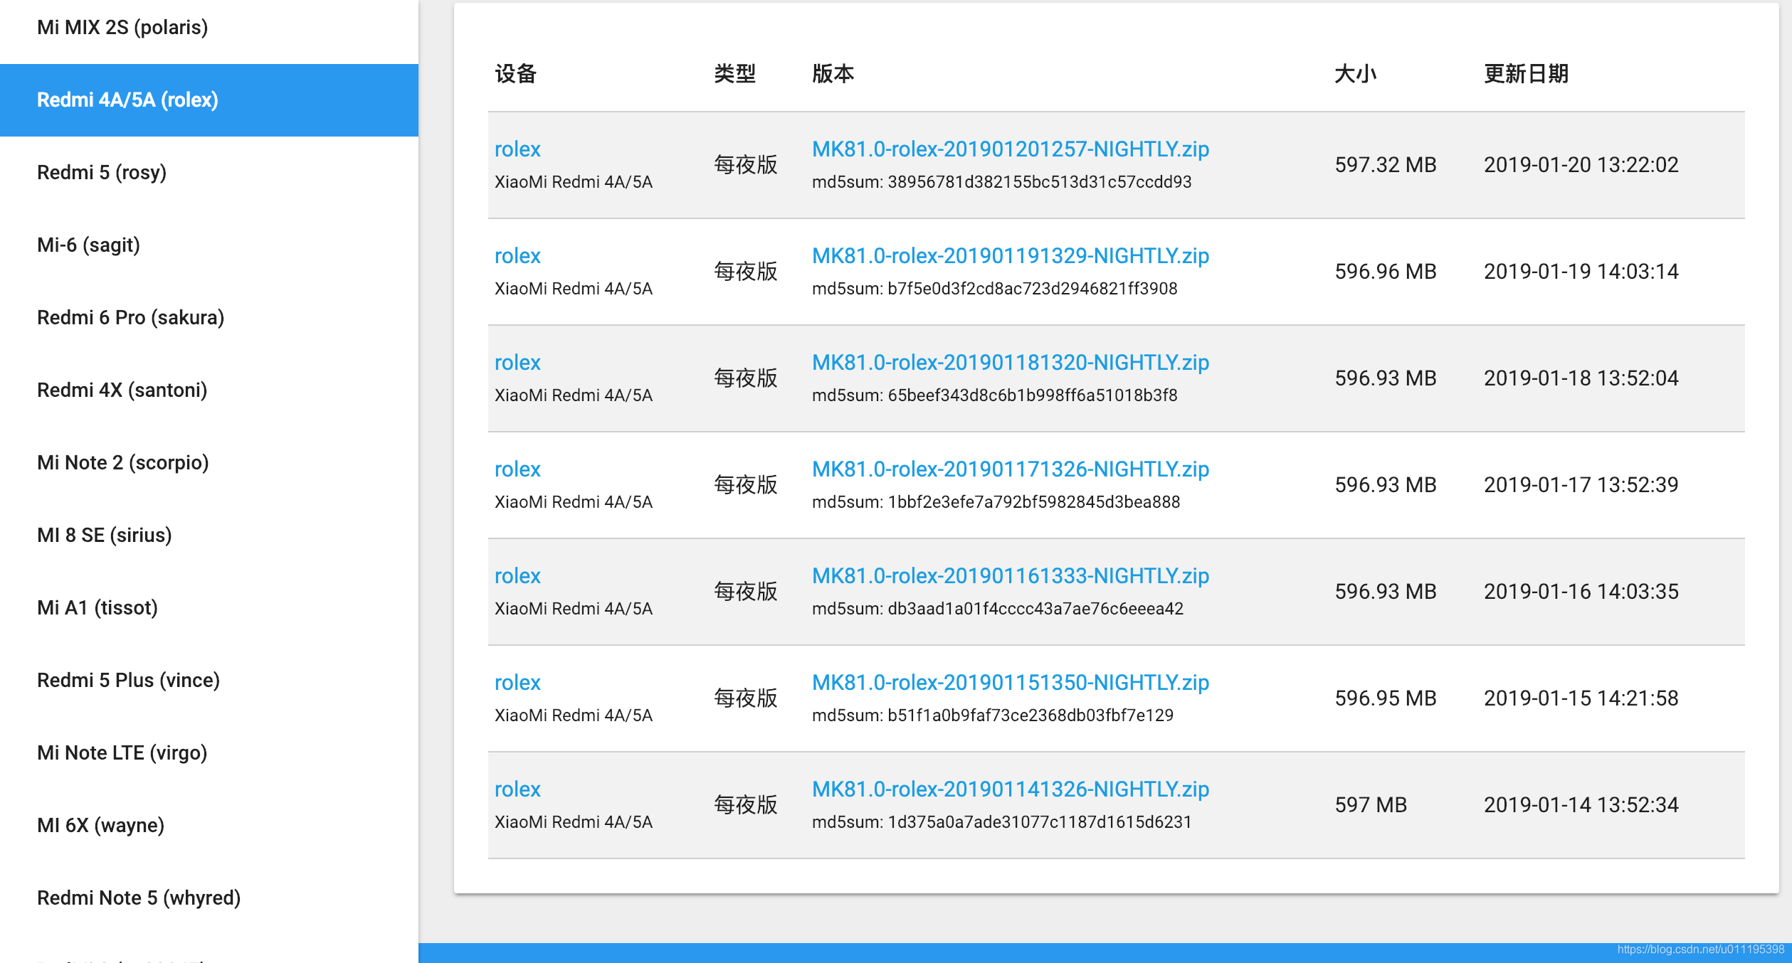Select md5sum b7f5e0d3f2cd8ac723d2946821ff3908 text

click(995, 288)
